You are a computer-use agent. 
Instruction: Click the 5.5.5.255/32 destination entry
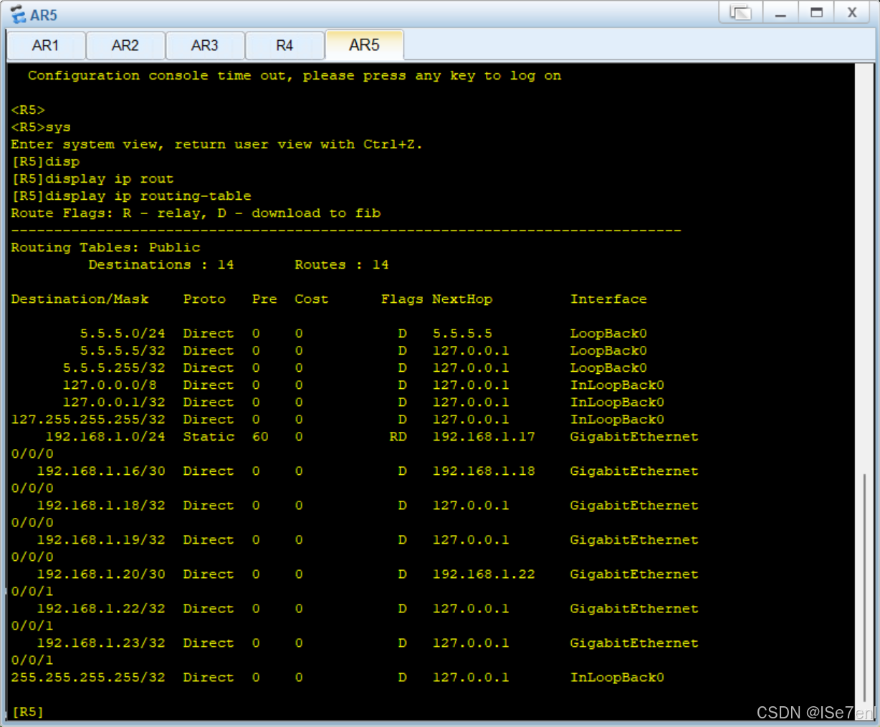pos(114,368)
